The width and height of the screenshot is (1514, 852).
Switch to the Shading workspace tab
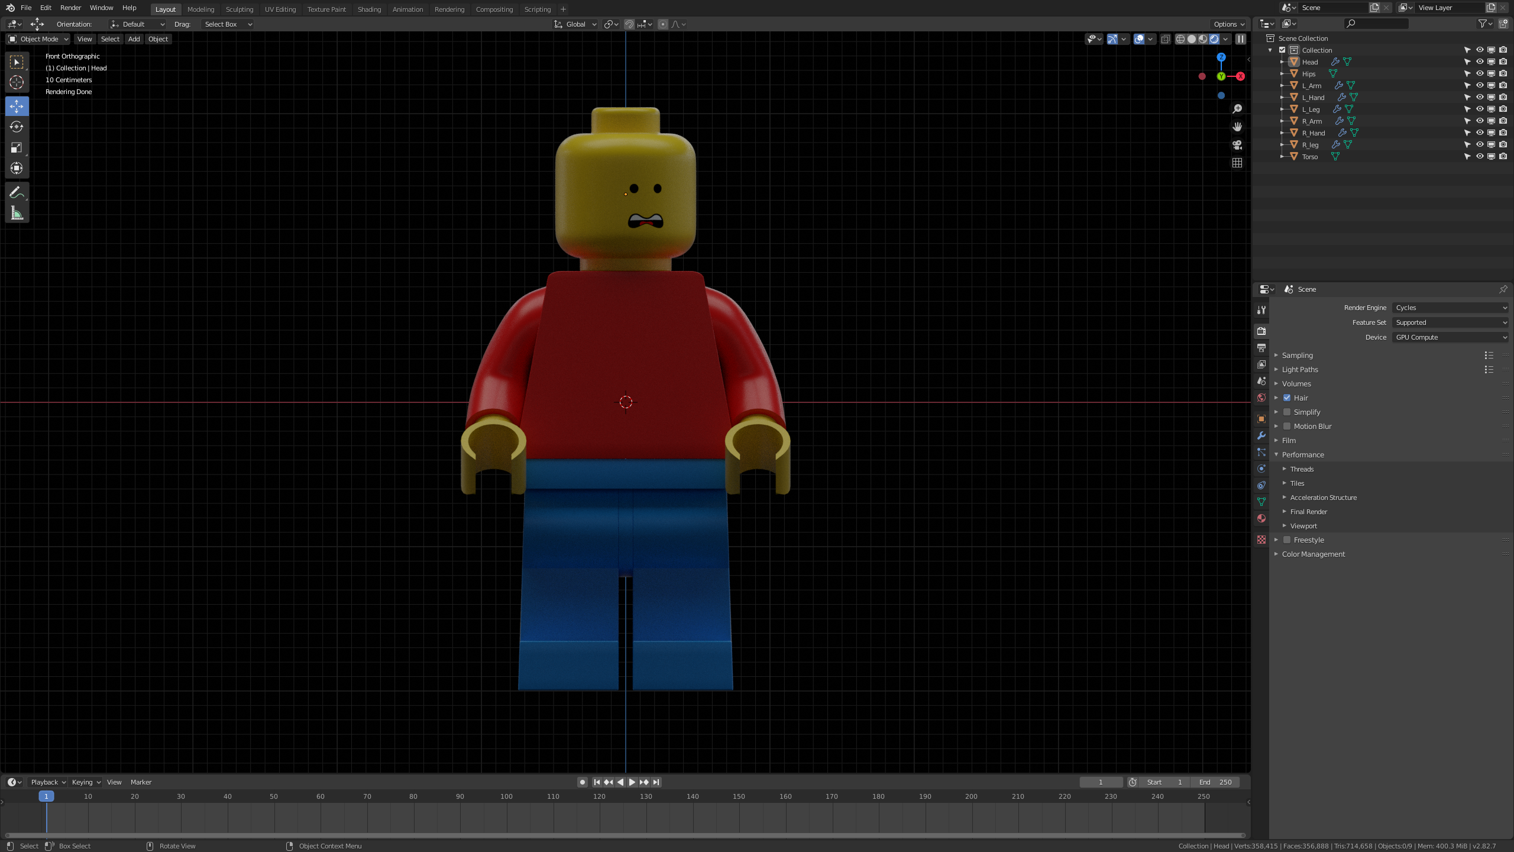[369, 9]
